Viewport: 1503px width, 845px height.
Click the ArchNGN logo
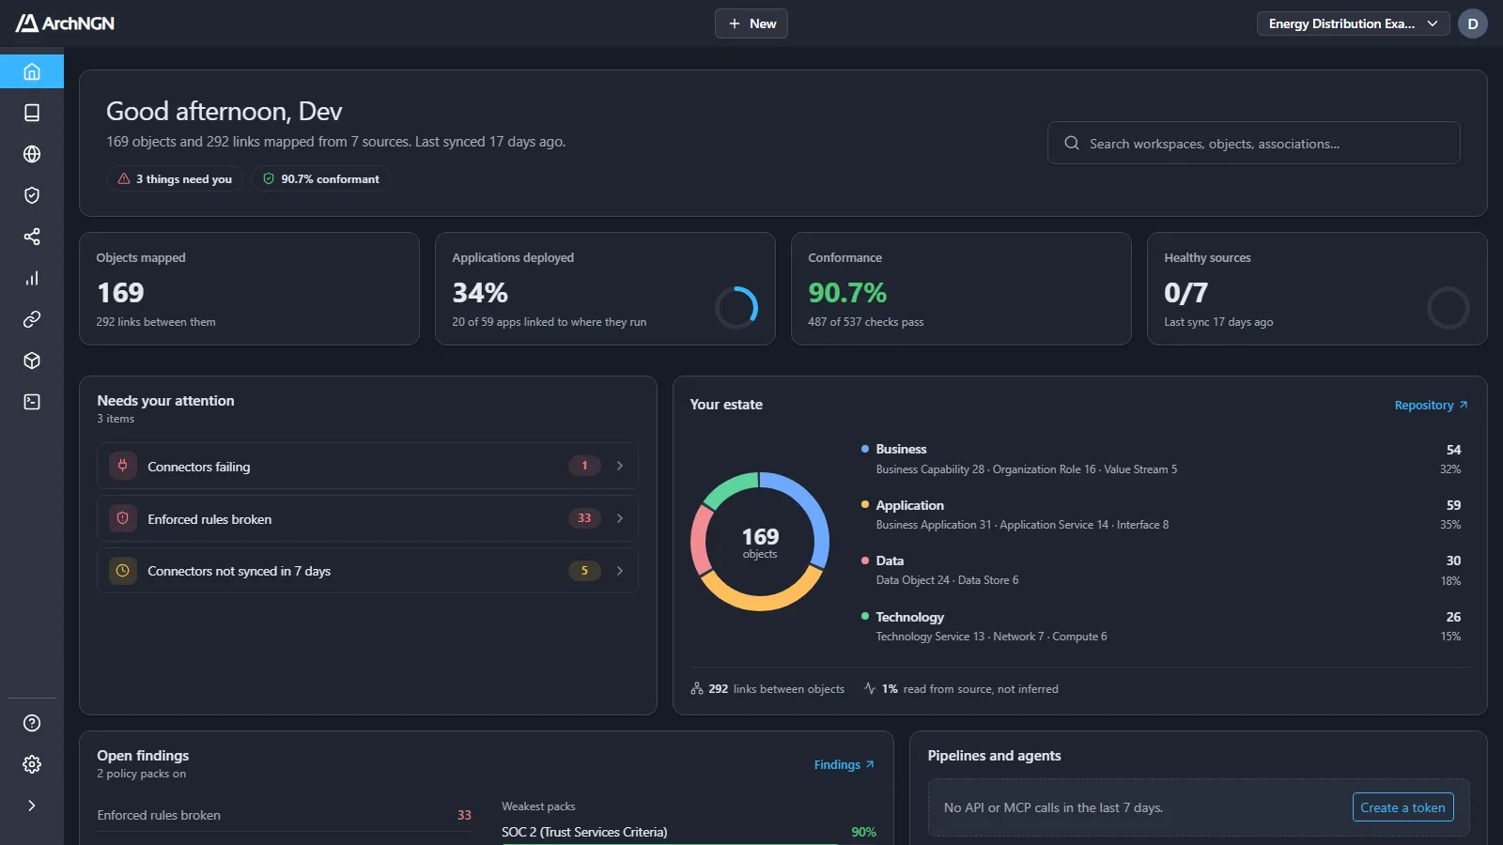(65, 23)
